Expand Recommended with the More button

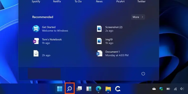[138, 17]
